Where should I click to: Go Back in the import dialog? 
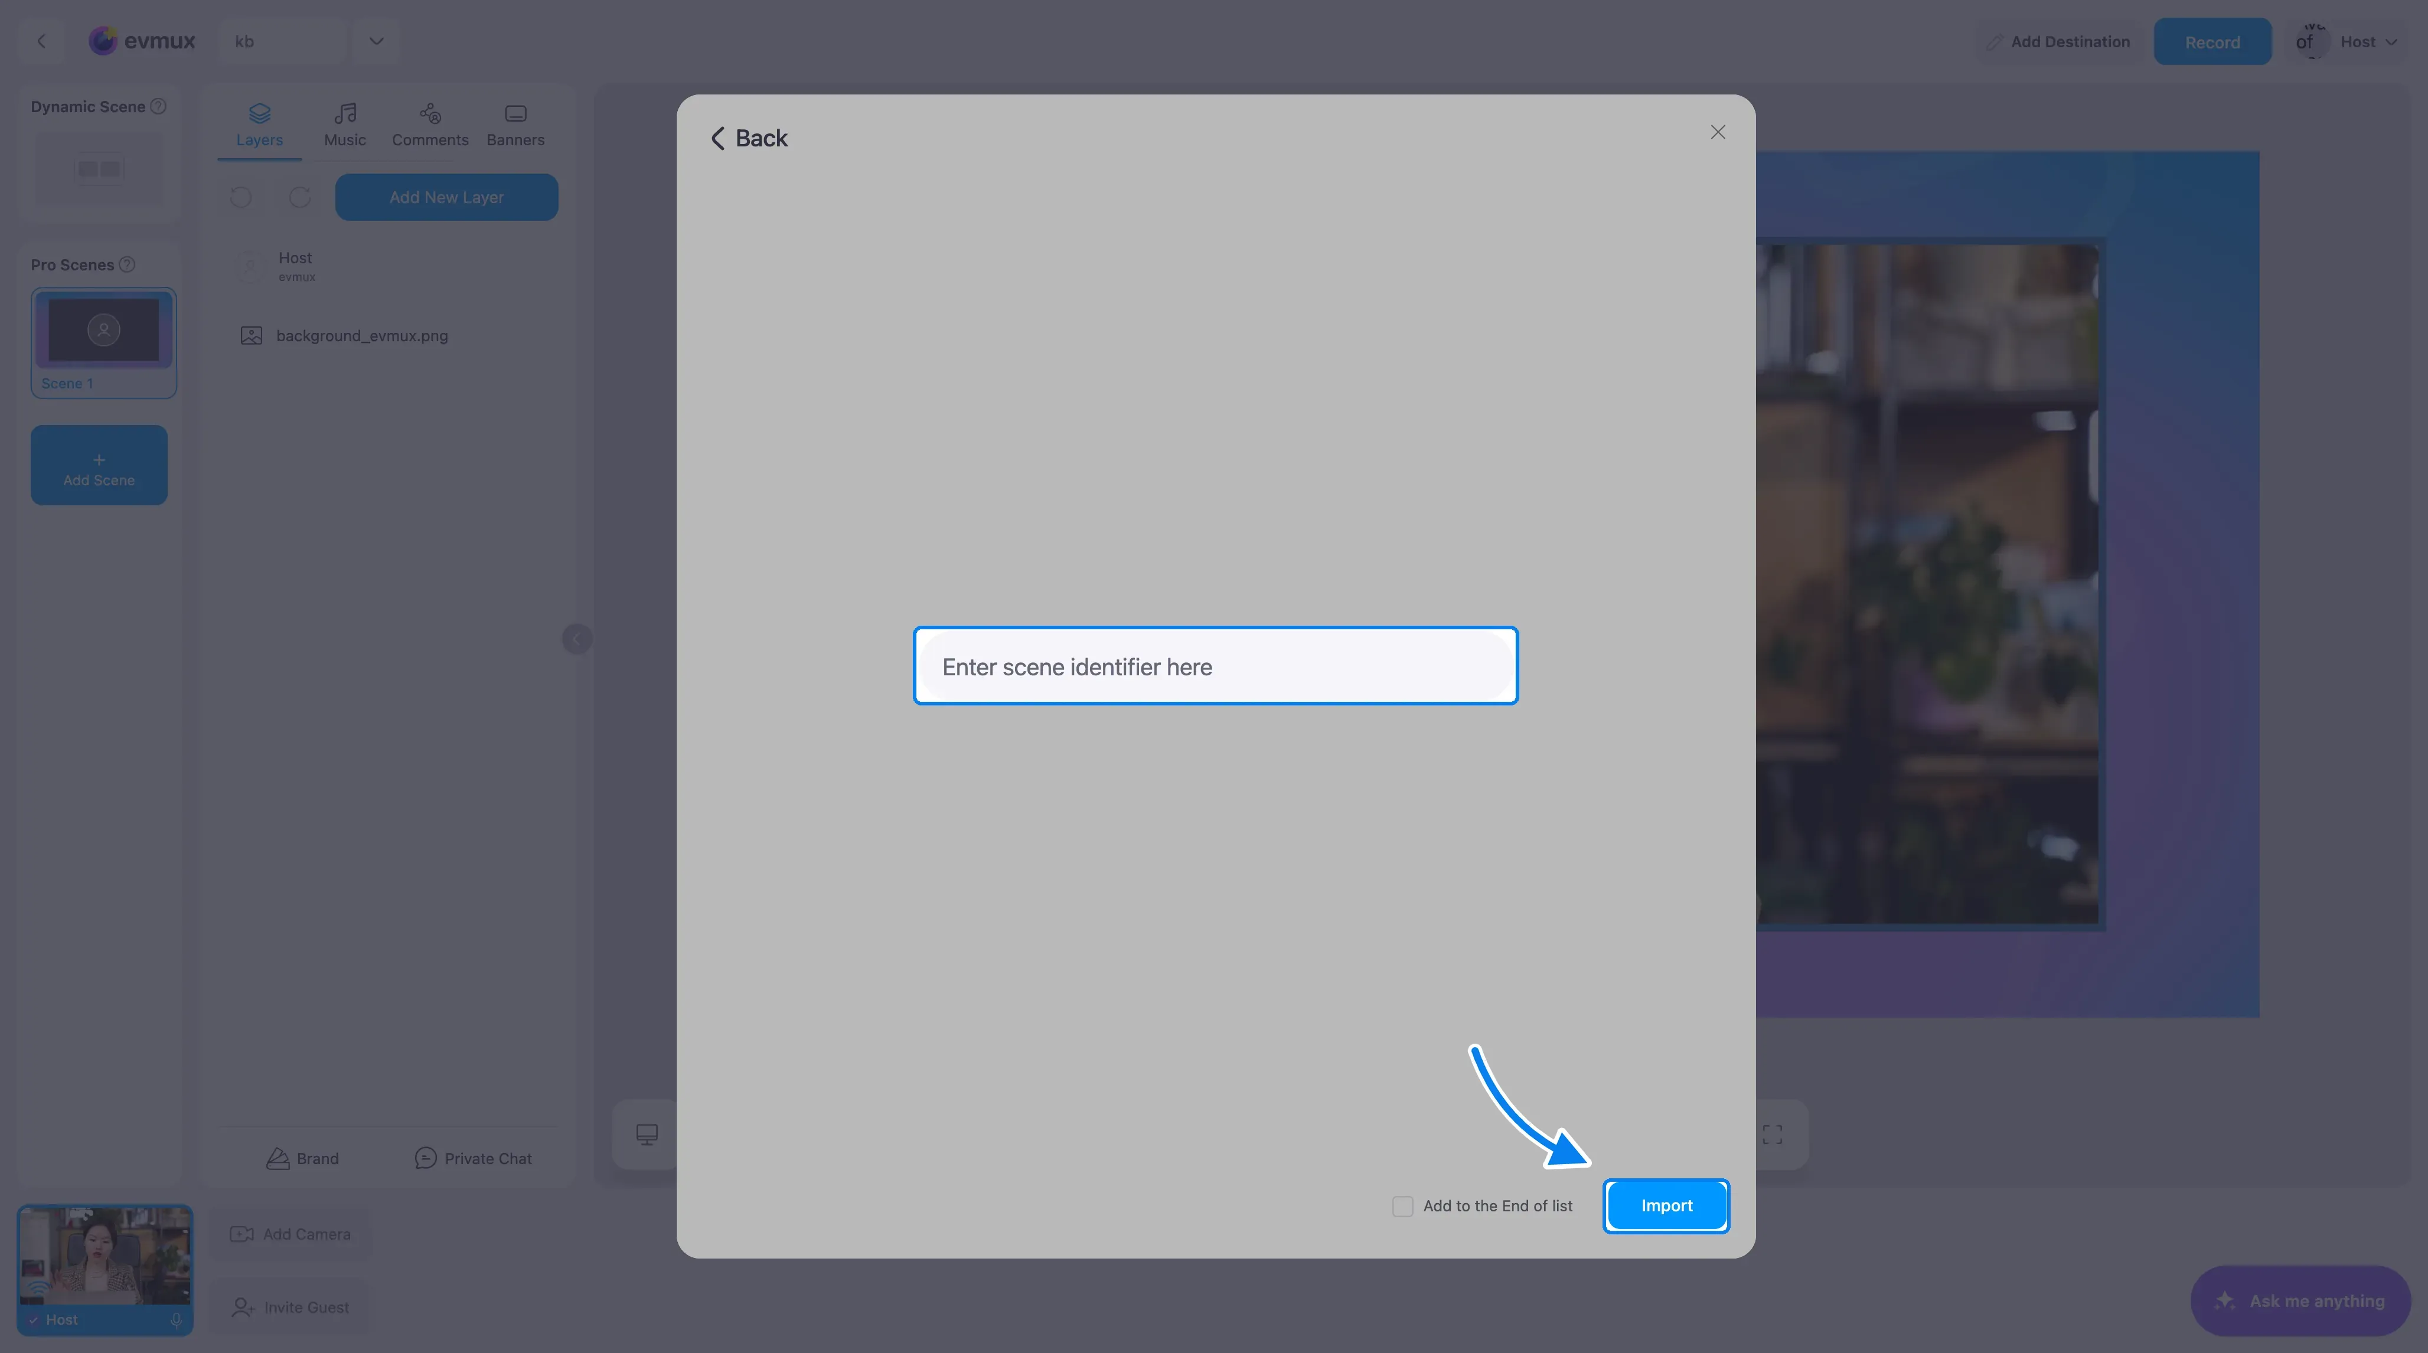(x=748, y=139)
